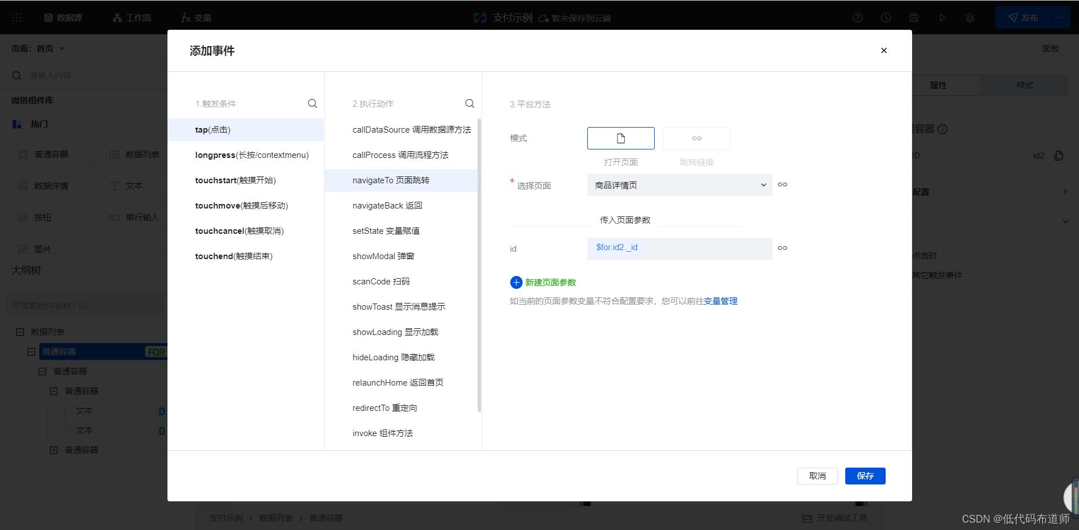The image size is (1079, 530).
Task: Choose redirectTo 重定向 action
Action: coord(401,408)
